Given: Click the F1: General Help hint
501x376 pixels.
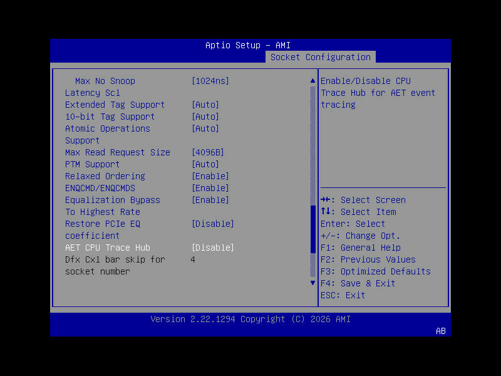Looking at the screenshot, I should (361, 248).
